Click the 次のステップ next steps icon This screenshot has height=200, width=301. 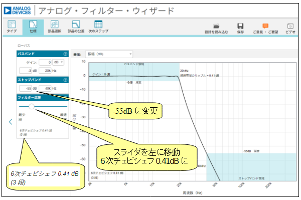[x=98, y=25]
